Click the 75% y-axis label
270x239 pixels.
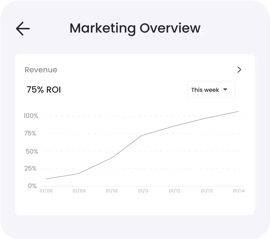[31, 134]
